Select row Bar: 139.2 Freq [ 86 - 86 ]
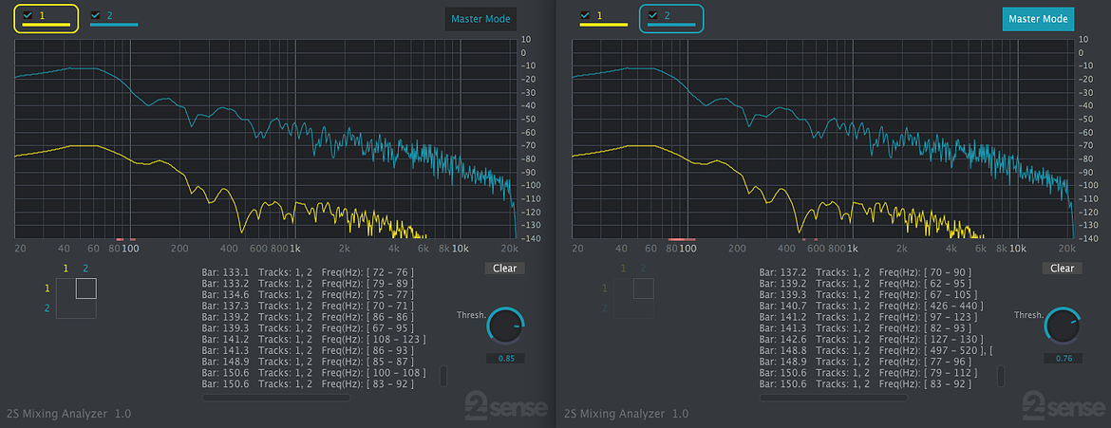 click(x=308, y=317)
